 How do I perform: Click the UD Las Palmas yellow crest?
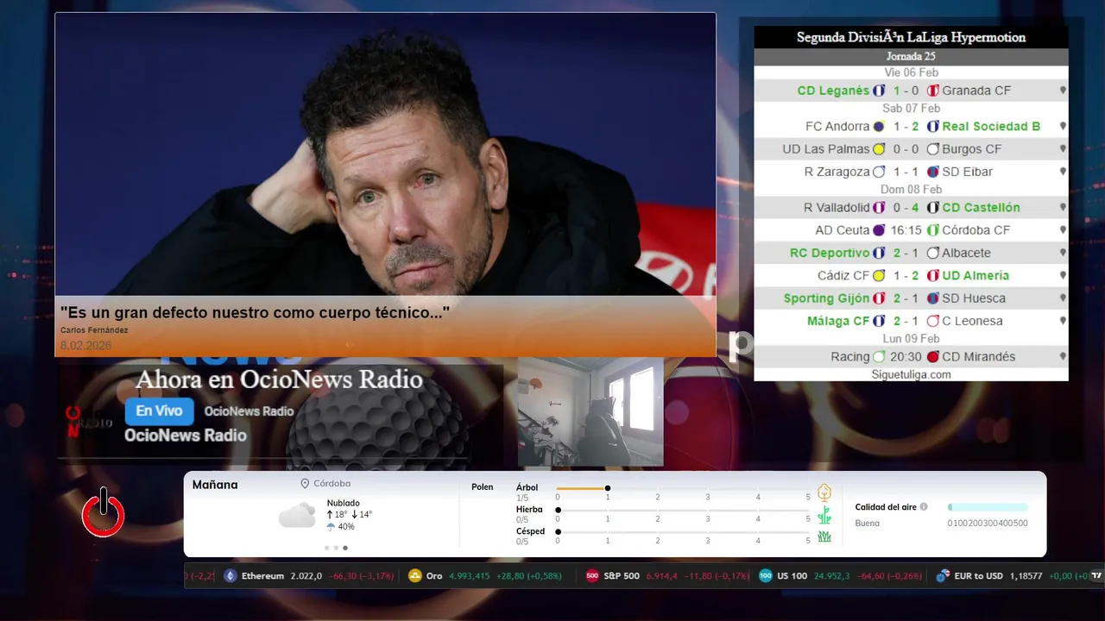pos(879,149)
